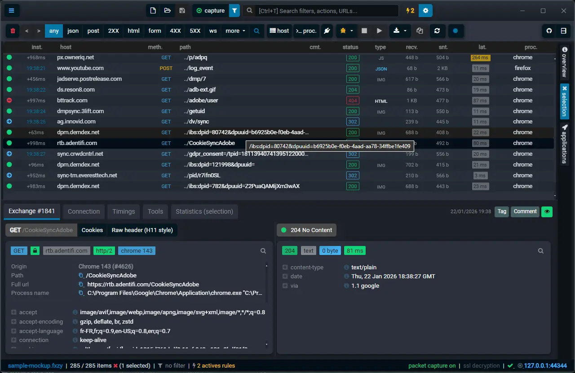Viewport: 575px width, 373px height.
Task: Click the info icon beside content-type value
Action: pos(347,268)
